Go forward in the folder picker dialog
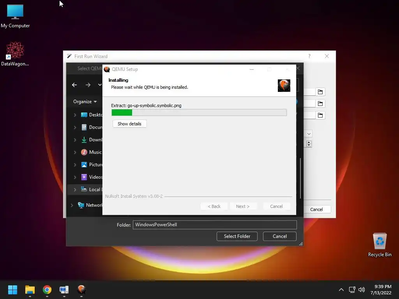 [88, 85]
